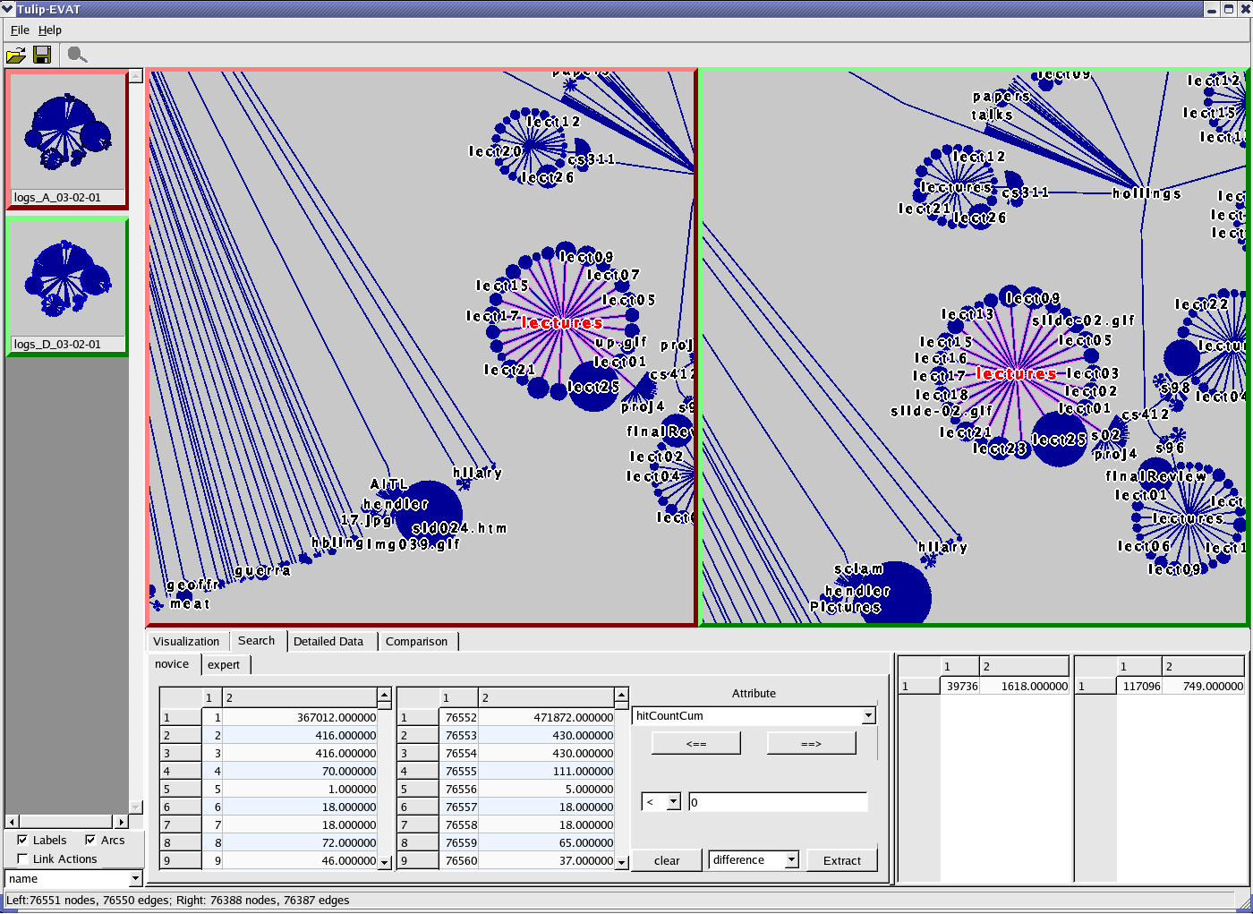Click the save floppy disk icon

(42, 56)
